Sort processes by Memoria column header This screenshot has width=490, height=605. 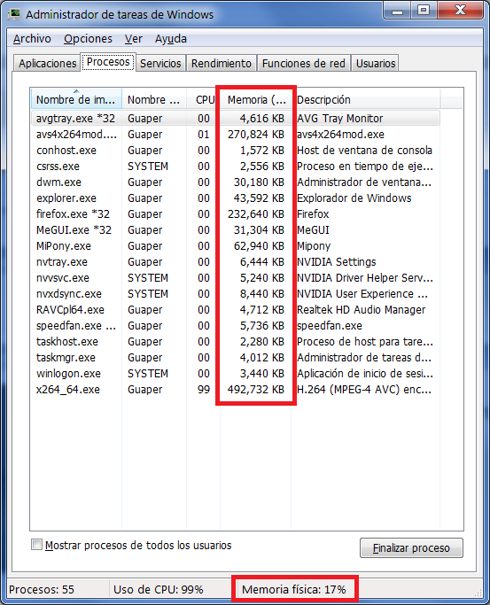click(256, 99)
